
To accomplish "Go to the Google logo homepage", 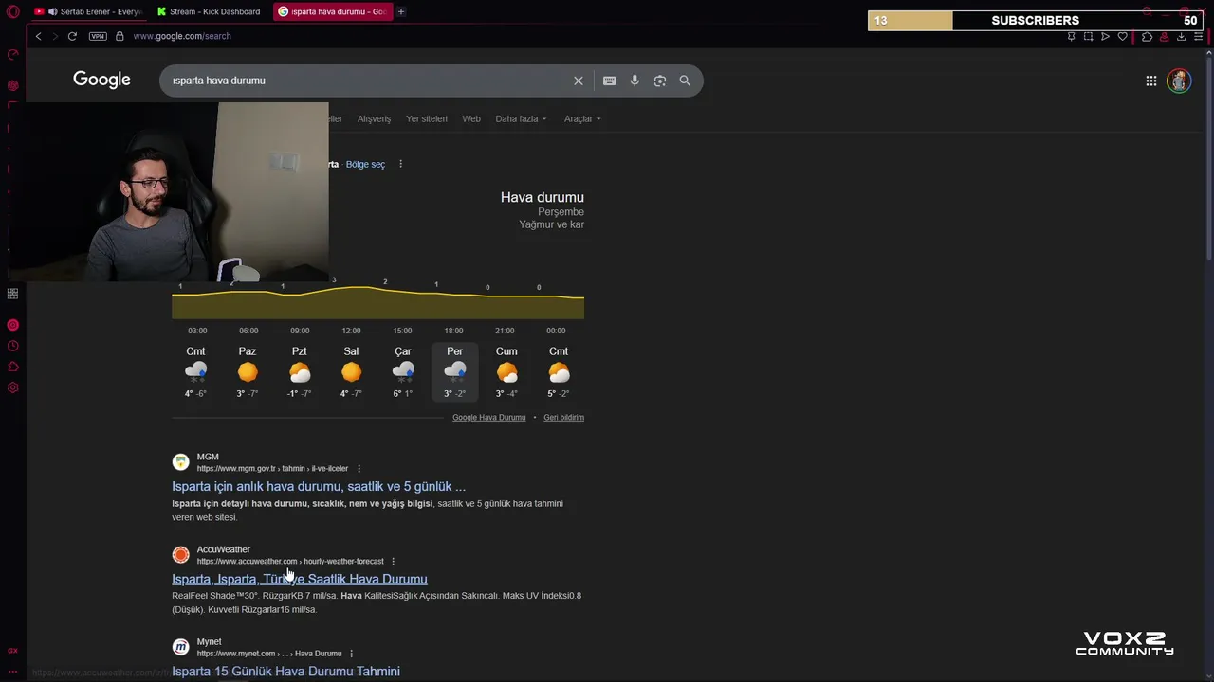I will (101, 80).
